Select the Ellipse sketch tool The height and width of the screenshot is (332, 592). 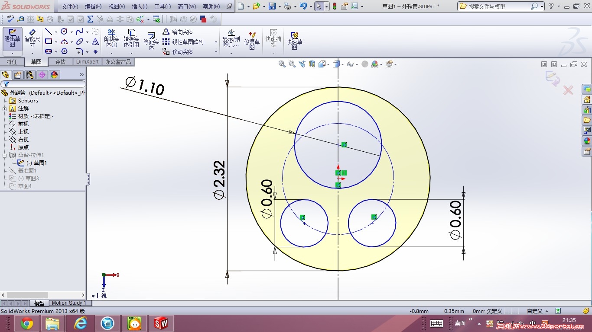[80, 41]
